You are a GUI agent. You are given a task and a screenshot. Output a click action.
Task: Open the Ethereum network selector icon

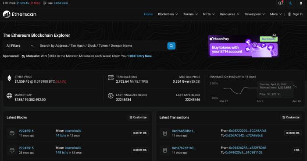coord(301,3)
